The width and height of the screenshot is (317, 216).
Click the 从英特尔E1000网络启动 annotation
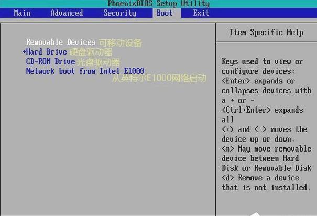[x=159, y=79]
